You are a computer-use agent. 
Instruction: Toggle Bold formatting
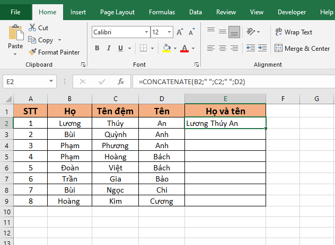point(97,49)
